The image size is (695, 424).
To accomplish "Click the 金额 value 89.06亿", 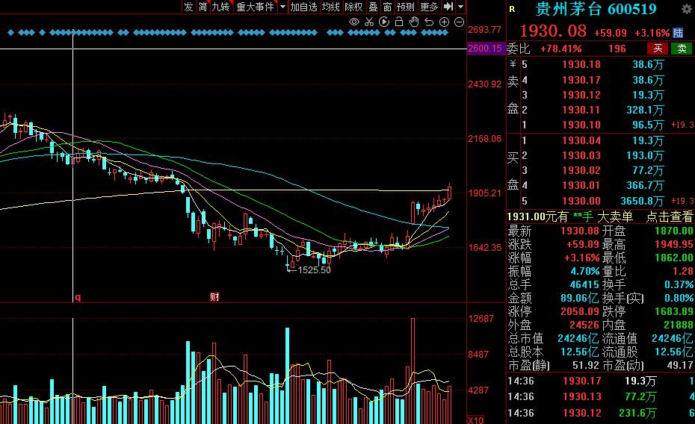I will click(x=579, y=298).
